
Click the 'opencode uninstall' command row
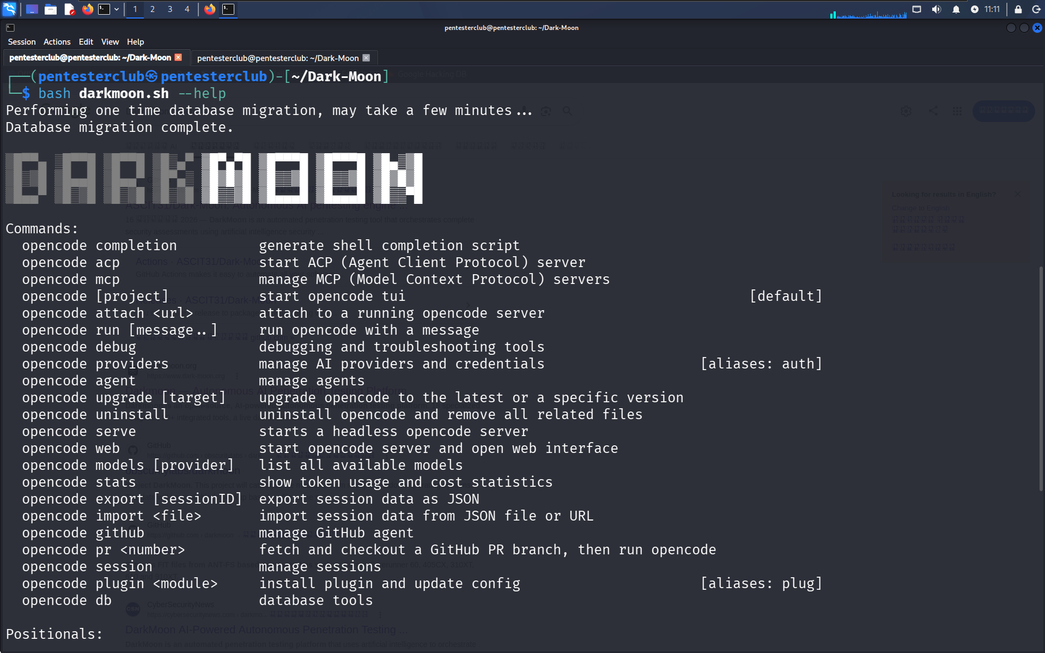[x=332, y=414]
